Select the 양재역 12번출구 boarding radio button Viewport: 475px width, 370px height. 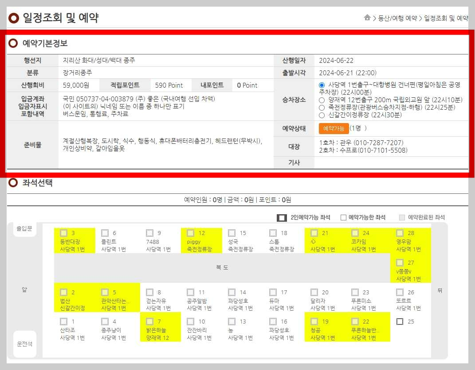click(x=322, y=100)
